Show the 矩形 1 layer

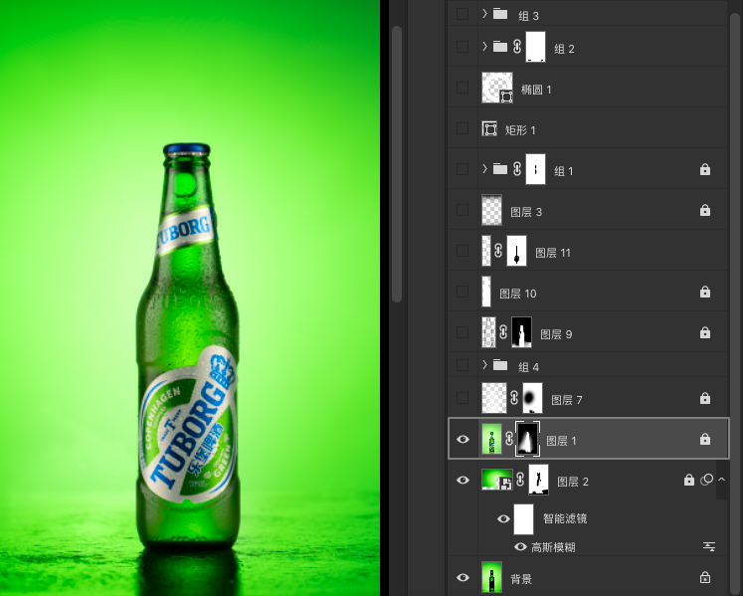pyautogui.click(x=463, y=128)
